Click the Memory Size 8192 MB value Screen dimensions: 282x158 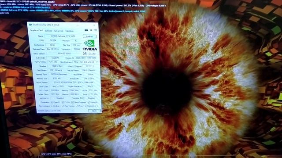click(x=57, y=78)
